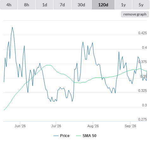
Task: Select the 4h time range tab
Action: coord(9,5)
